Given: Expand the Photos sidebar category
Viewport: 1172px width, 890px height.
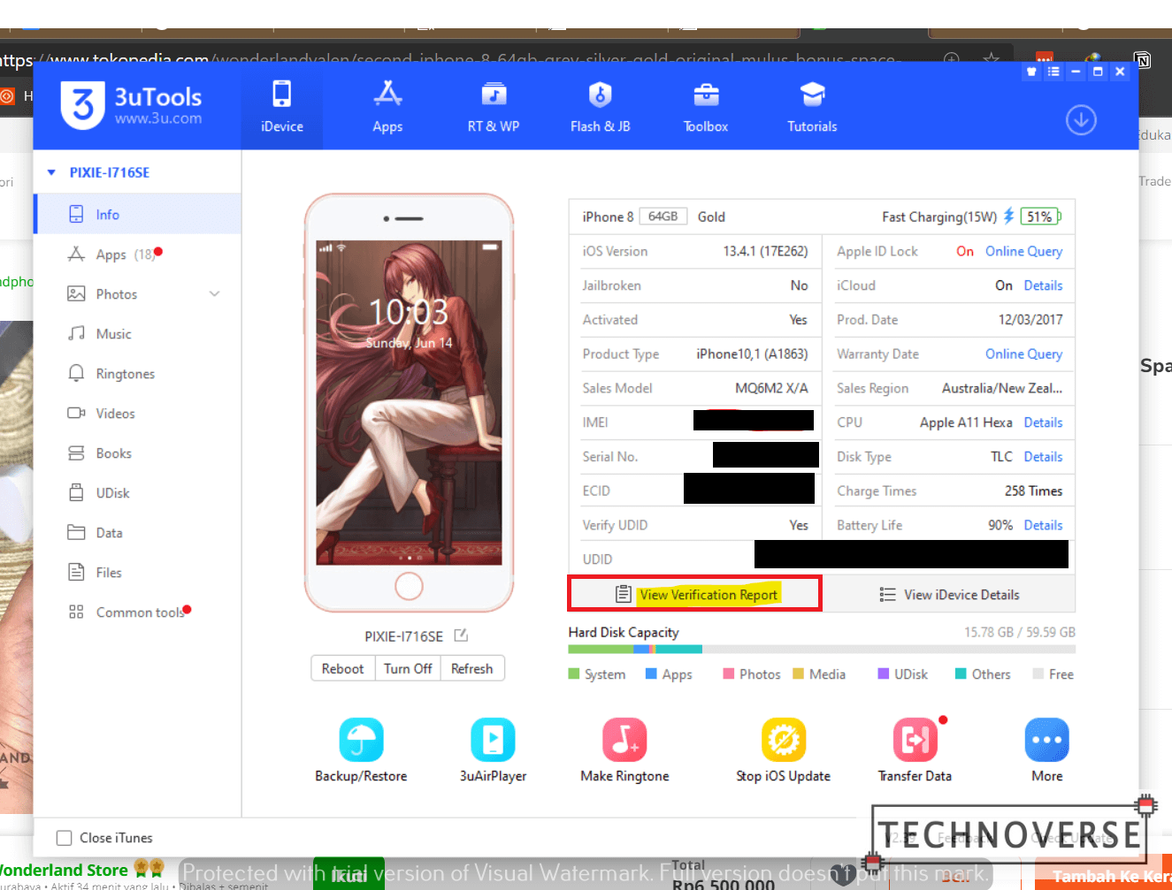Looking at the screenshot, I should tap(212, 293).
